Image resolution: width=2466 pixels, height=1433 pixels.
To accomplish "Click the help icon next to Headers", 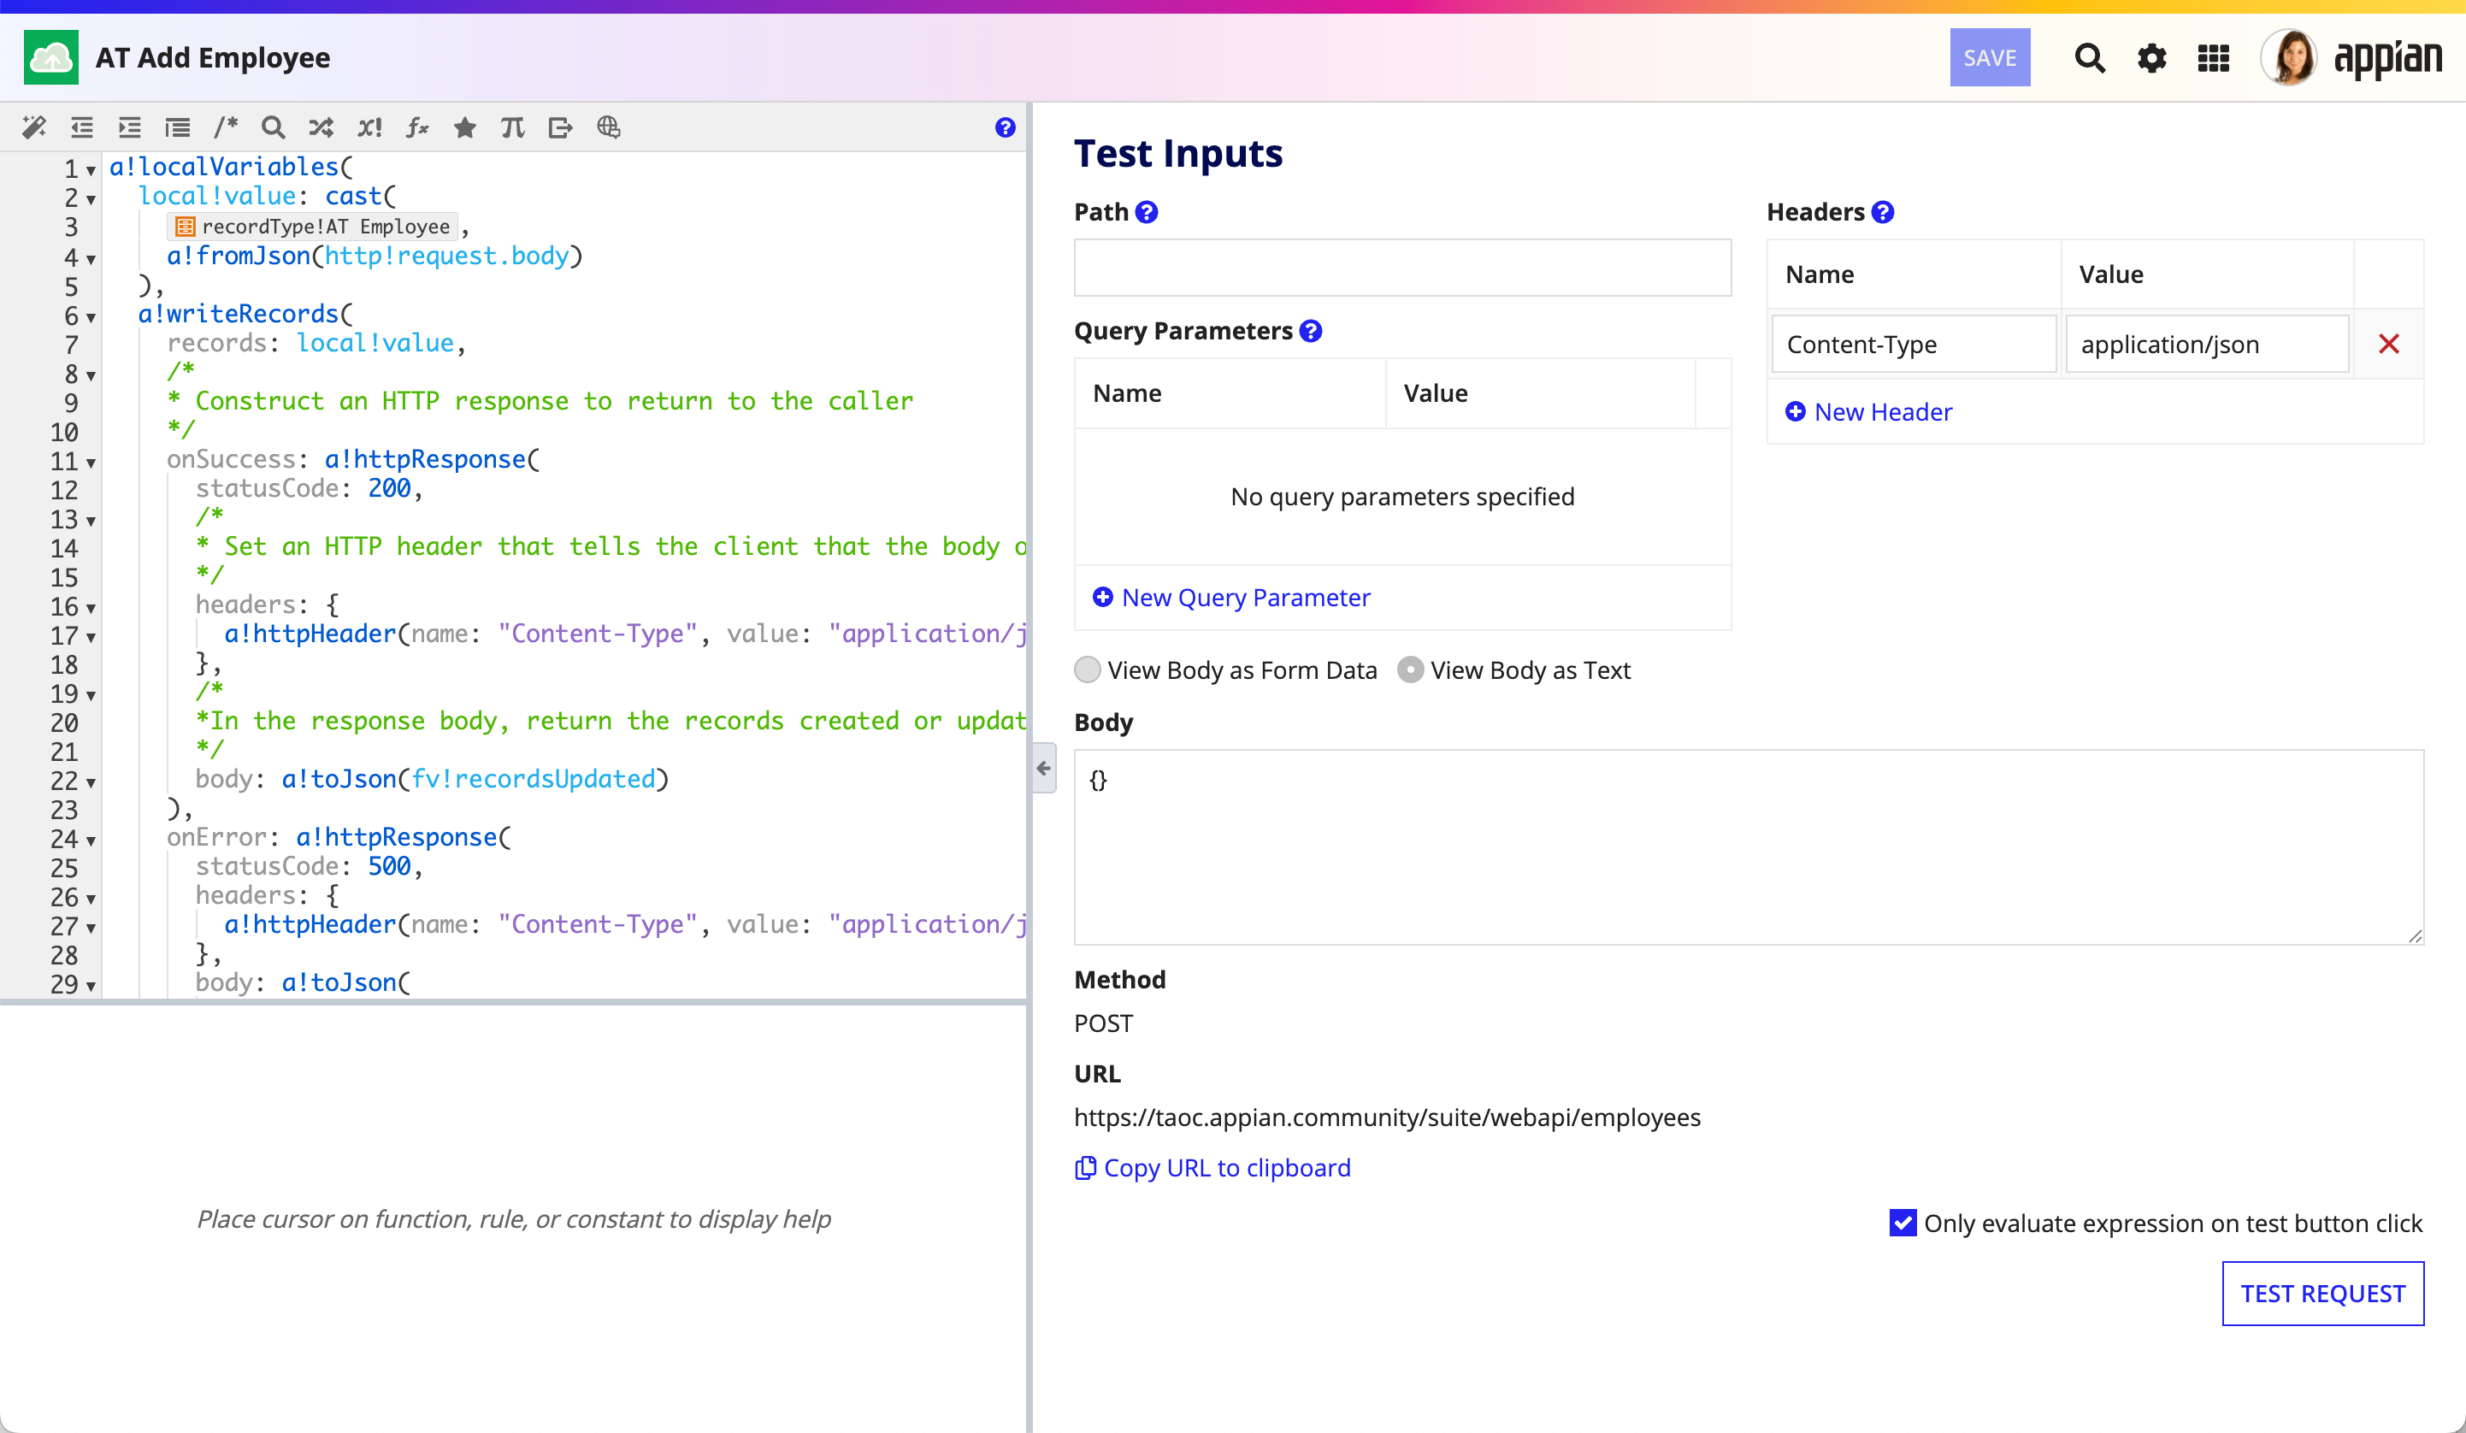I will (x=1883, y=212).
